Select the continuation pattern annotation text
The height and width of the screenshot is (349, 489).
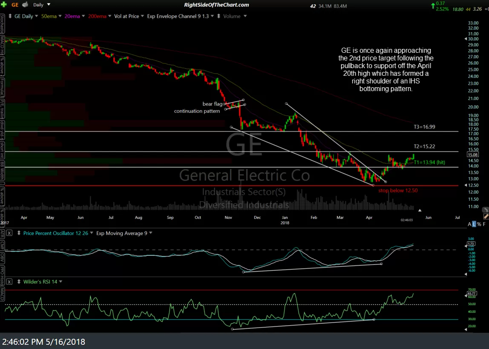(x=197, y=111)
